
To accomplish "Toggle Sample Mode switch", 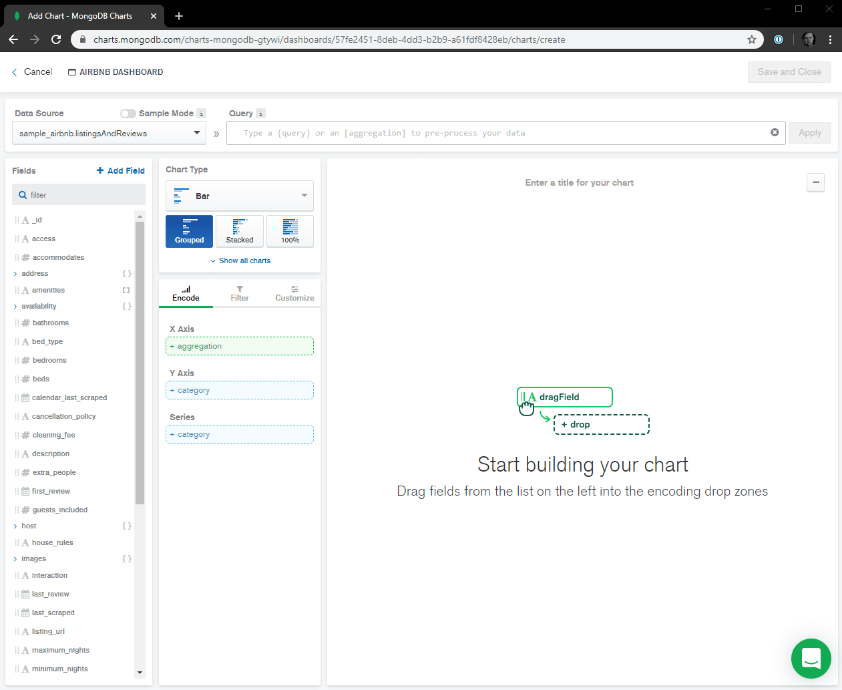I will pyautogui.click(x=128, y=114).
